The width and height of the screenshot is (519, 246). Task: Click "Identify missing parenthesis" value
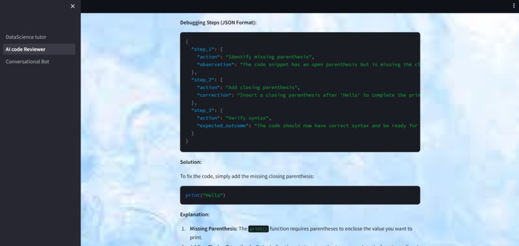269,57
